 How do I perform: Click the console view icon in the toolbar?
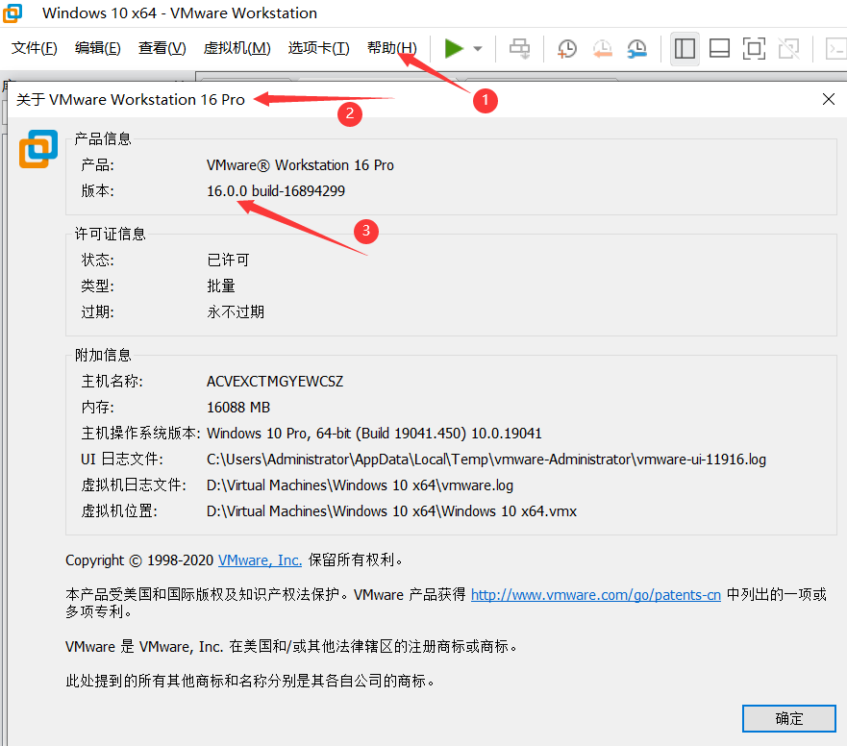pos(836,49)
